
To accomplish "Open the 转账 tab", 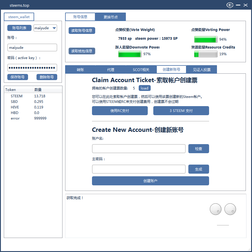I will point(80,70).
